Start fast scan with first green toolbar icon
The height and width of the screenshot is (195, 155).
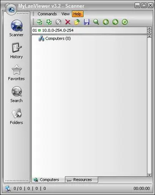[40, 22]
